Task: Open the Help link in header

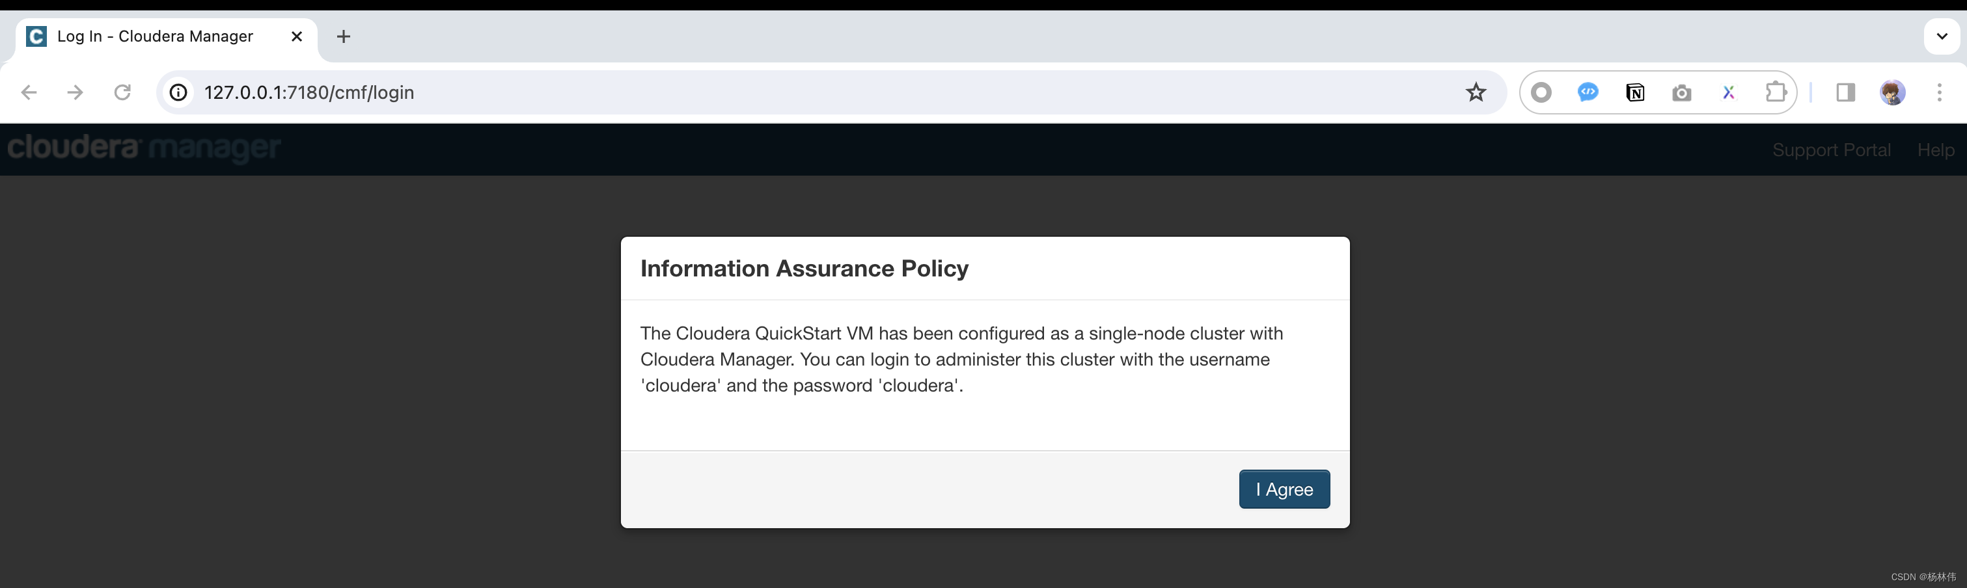Action: point(1935,150)
